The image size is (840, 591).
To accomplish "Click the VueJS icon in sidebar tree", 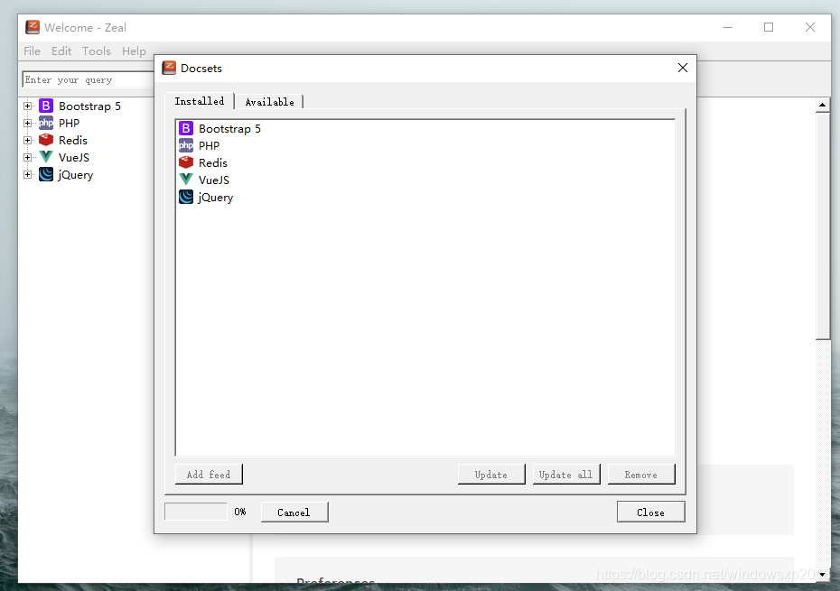I will pos(46,157).
